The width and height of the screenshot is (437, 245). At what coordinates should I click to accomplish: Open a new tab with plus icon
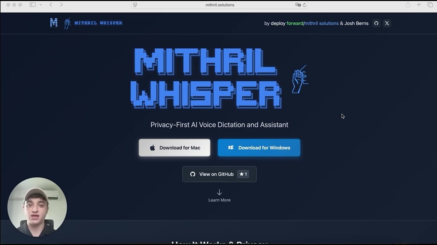click(419, 5)
